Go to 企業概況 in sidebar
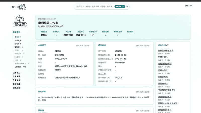Viewport: 201px width, 113px height. tap(18, 37)
